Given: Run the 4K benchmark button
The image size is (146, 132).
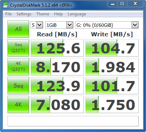Looking at the screenshot, I should click(x=18, y=104).
